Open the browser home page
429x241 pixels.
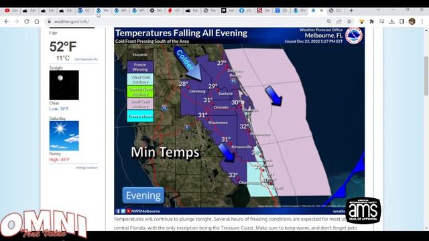click(37, 21)
